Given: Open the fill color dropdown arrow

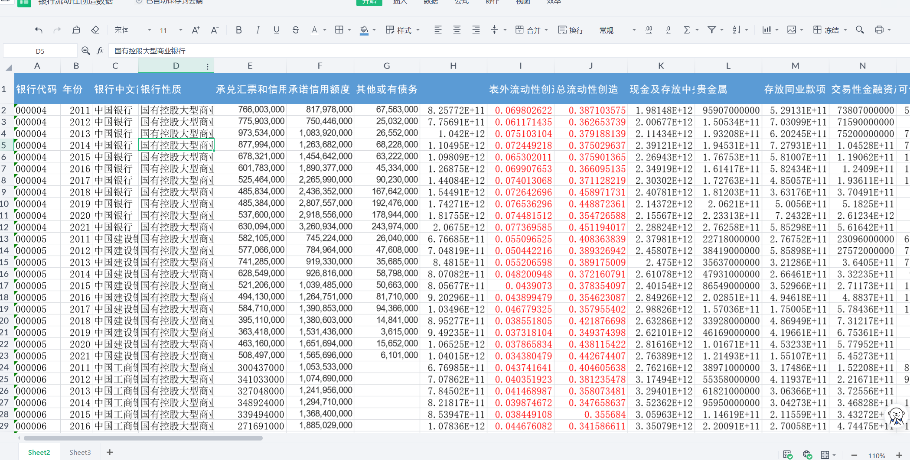Looking at the screenshot, I should 374,30.
